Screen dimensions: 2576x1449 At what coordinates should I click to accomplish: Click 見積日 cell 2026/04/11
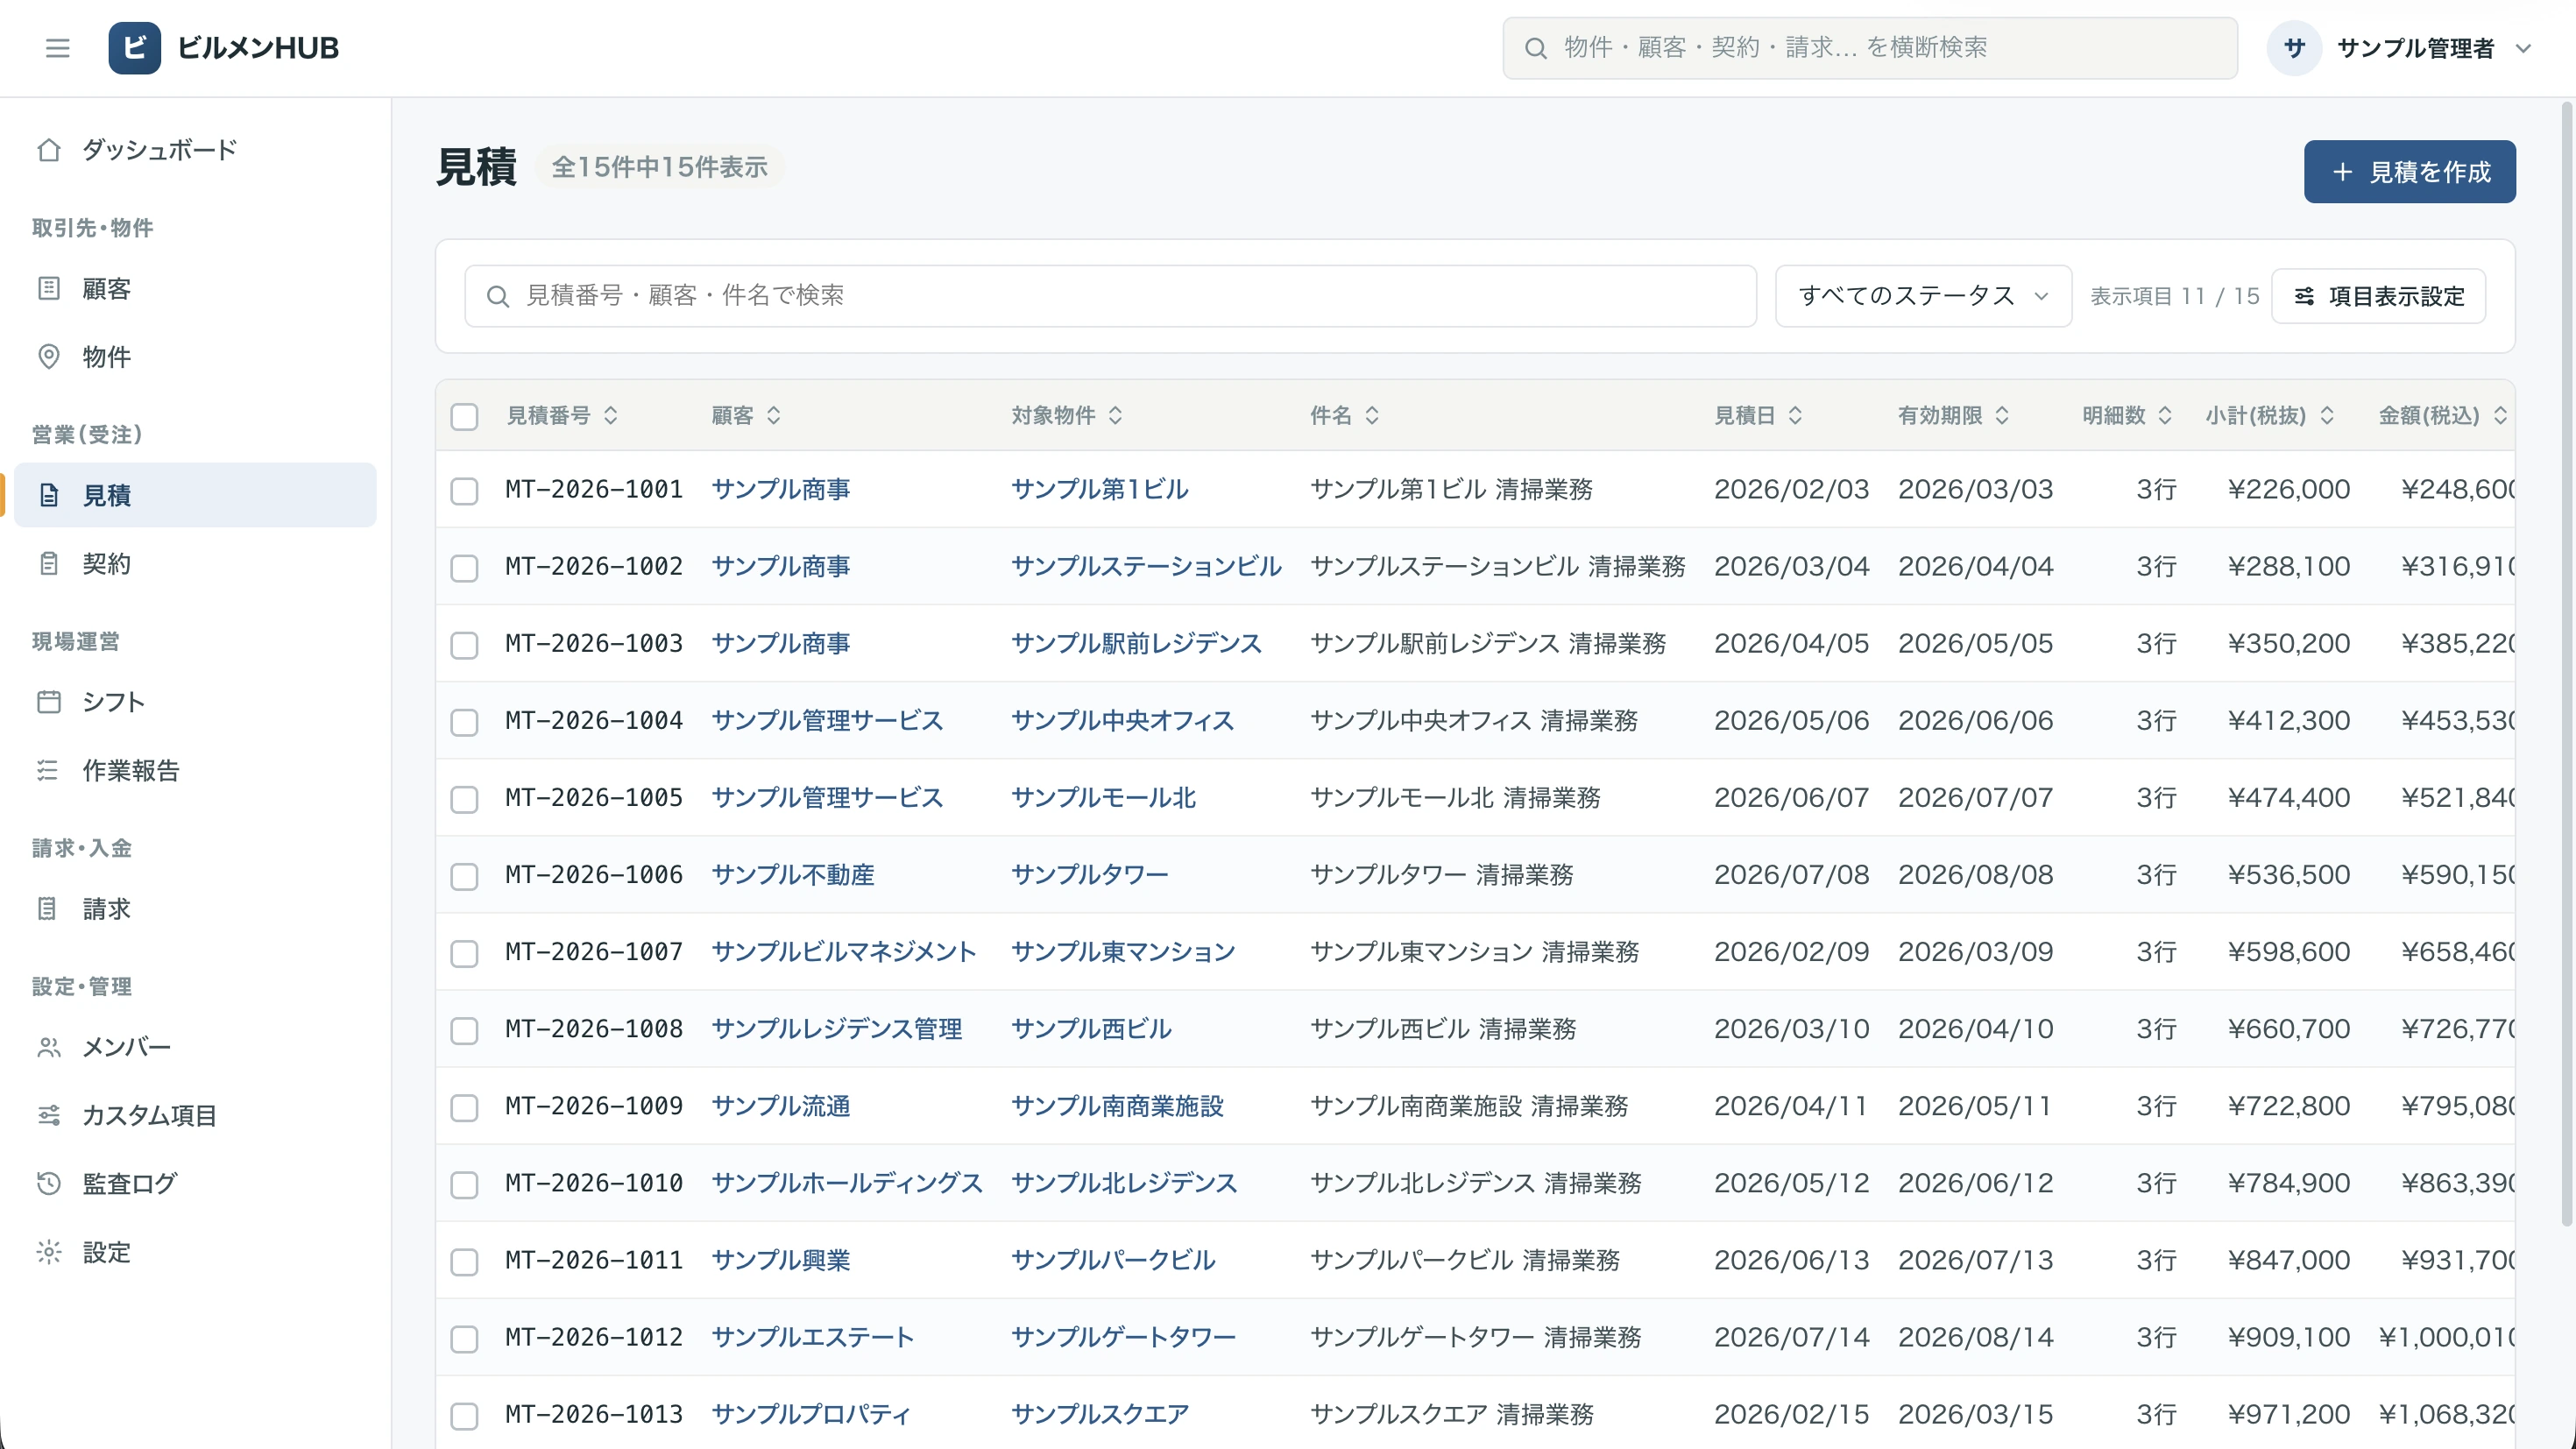[1791, 1106]
